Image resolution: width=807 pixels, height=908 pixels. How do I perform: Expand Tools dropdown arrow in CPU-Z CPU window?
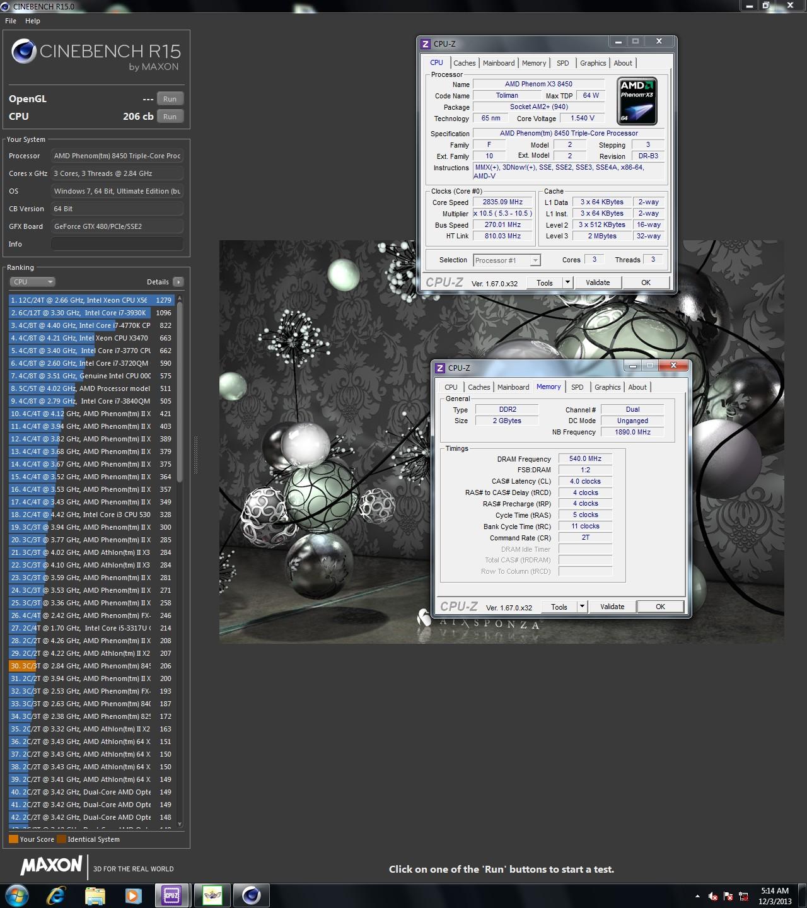click(x=567, y=282)
